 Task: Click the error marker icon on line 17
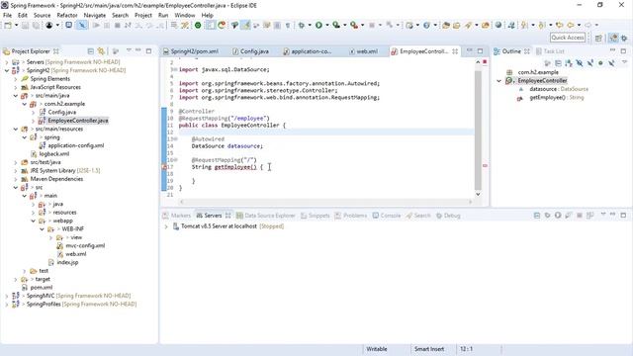[x=164, y=167]
